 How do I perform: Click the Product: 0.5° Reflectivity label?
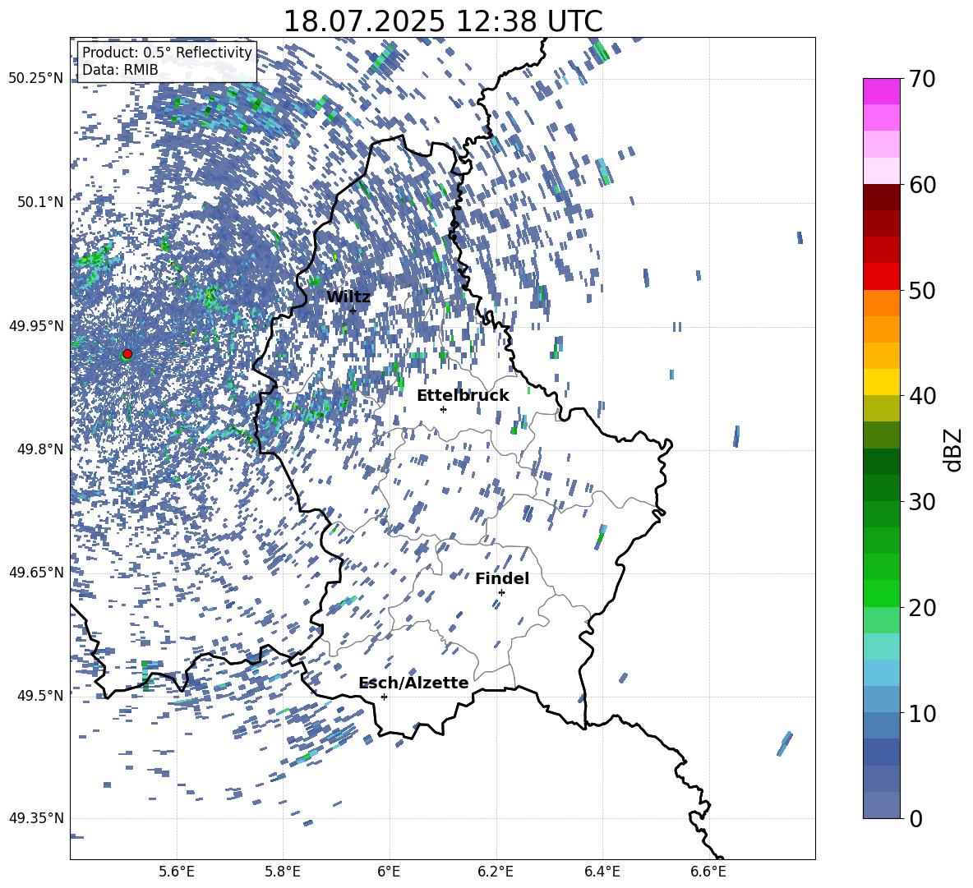[x=167, y=53]
